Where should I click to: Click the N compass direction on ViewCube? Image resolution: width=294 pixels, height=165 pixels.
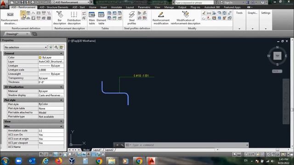click(277, 47)
